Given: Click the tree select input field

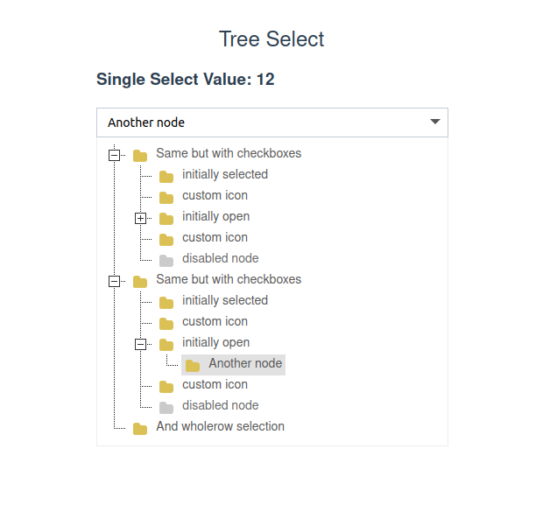Looking at the screenshot, I should 263,123.
